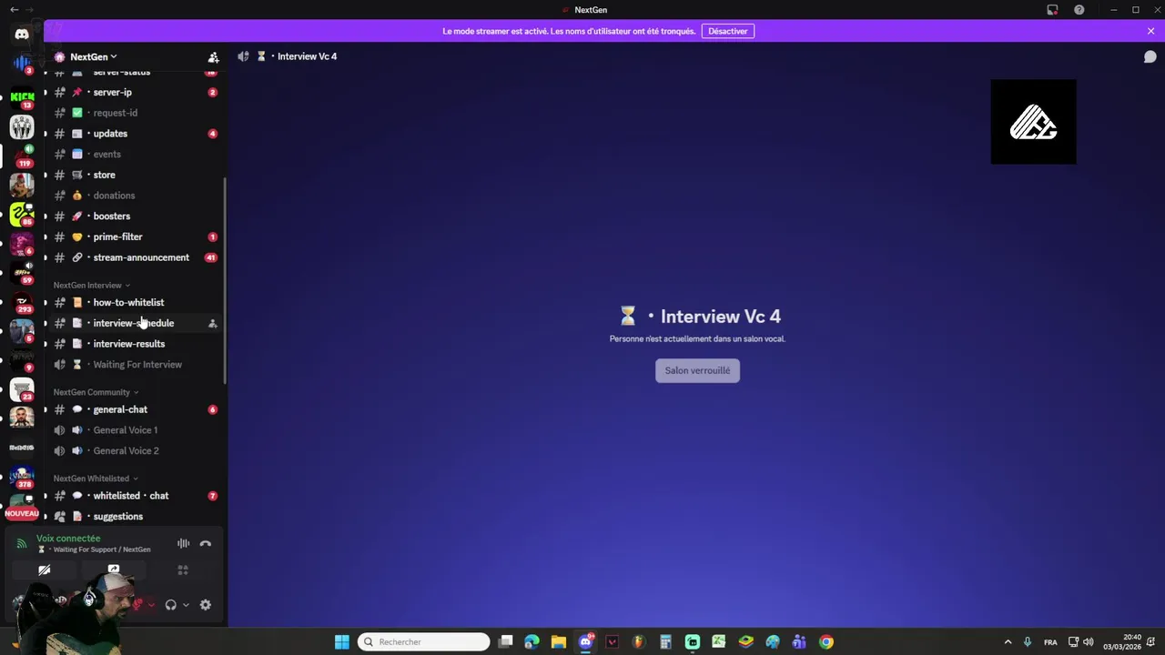Open the suggestions channel
1165x655 pixels.
136,517
